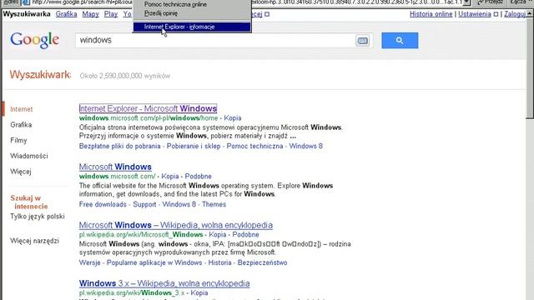
Task: Open the Grafika link in Google top bar
Action: [67, 14]
